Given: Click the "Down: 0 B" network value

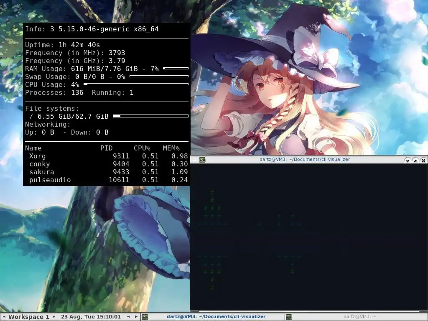Looking at the screenshot, I should click(x=90, y=132).
